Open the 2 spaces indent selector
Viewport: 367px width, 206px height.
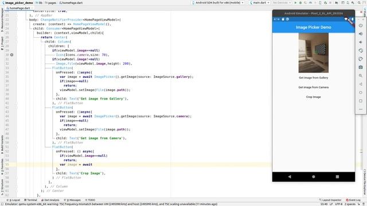[350, 204]
